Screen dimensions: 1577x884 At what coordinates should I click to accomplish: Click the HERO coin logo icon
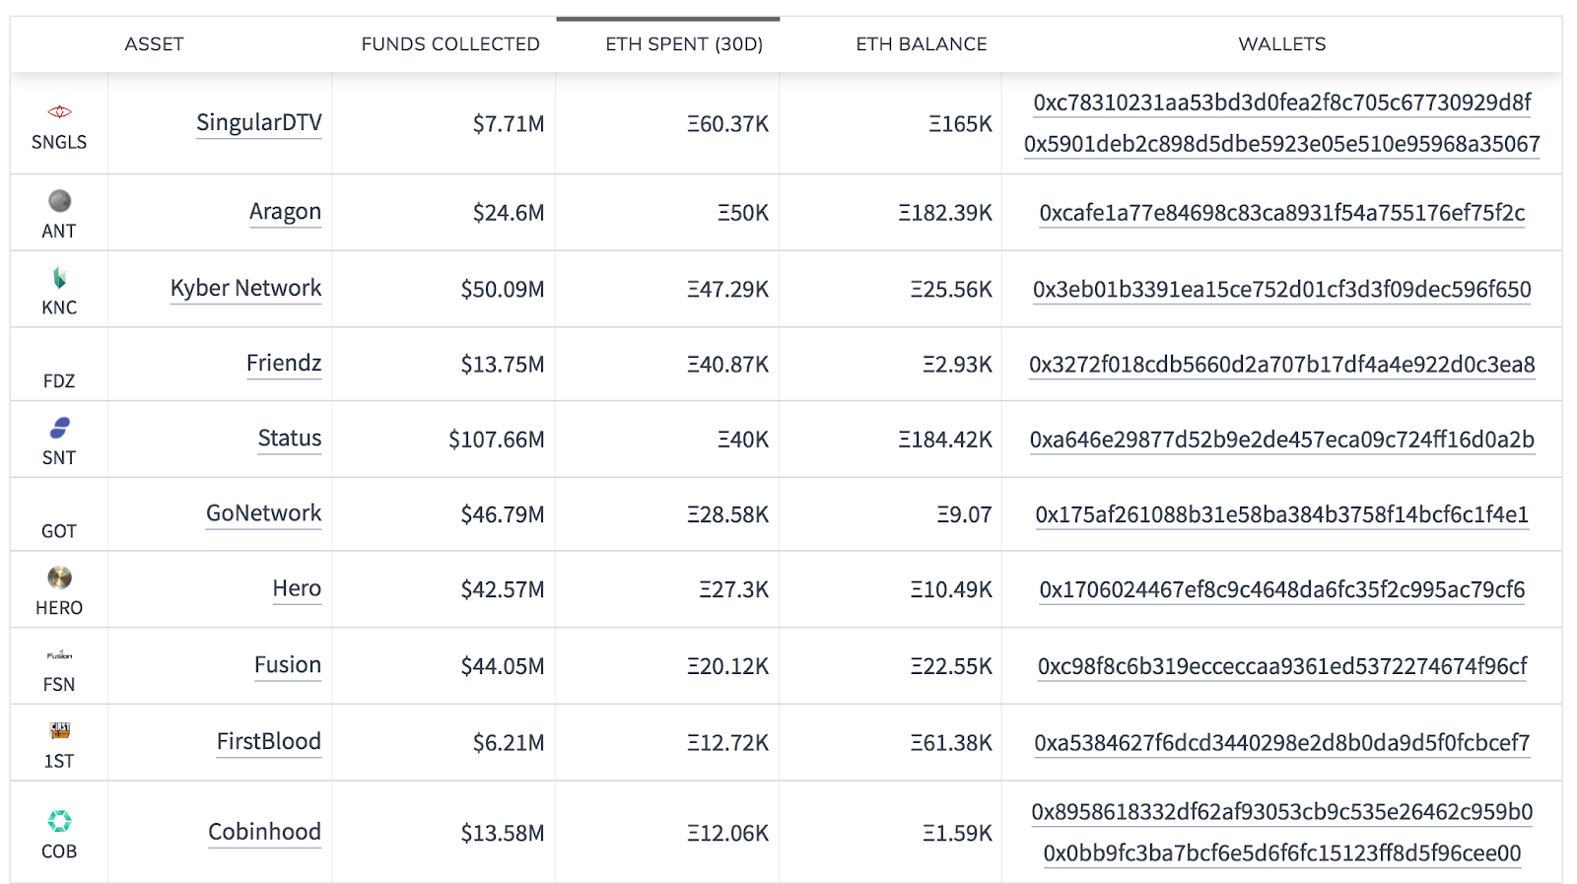tap(59, 578)
